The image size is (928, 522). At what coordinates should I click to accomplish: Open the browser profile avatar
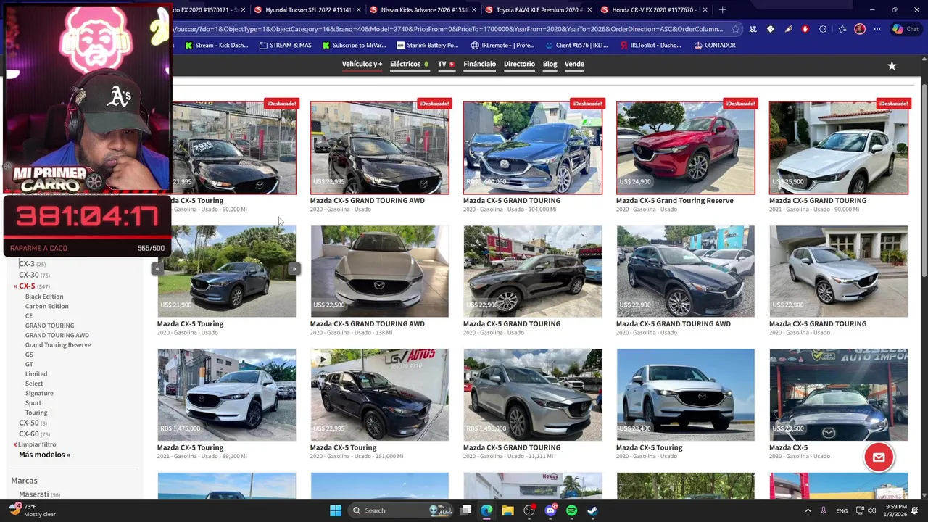[x=860, y=29]
